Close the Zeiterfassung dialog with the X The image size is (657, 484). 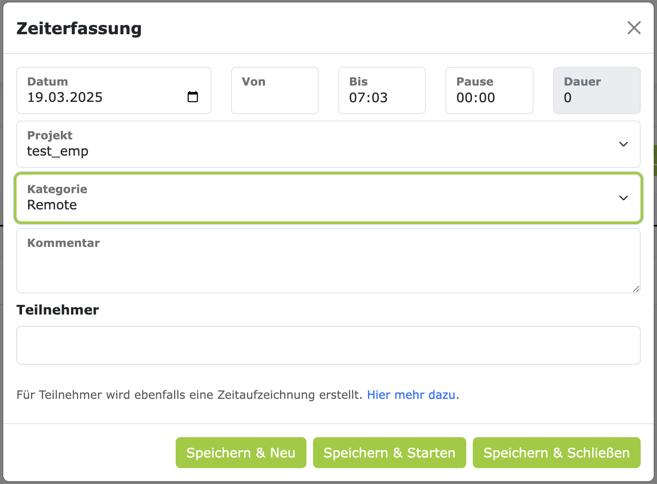click(x=634, y=28)
